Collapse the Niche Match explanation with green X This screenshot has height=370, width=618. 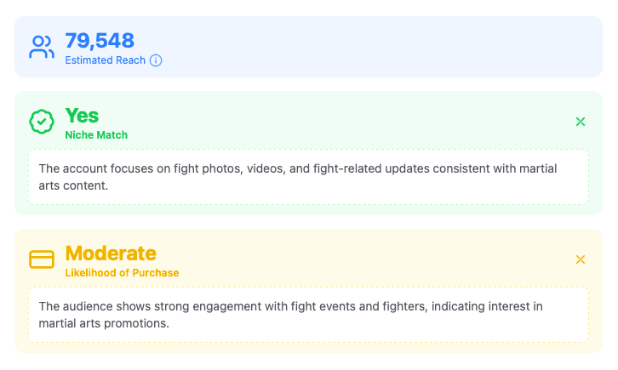click(581, 122)
